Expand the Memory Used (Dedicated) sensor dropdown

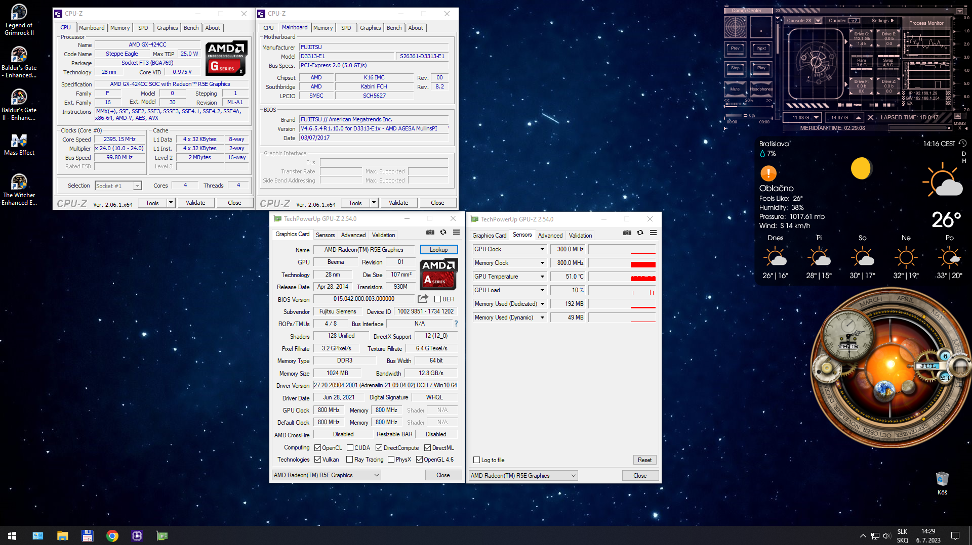542,304
